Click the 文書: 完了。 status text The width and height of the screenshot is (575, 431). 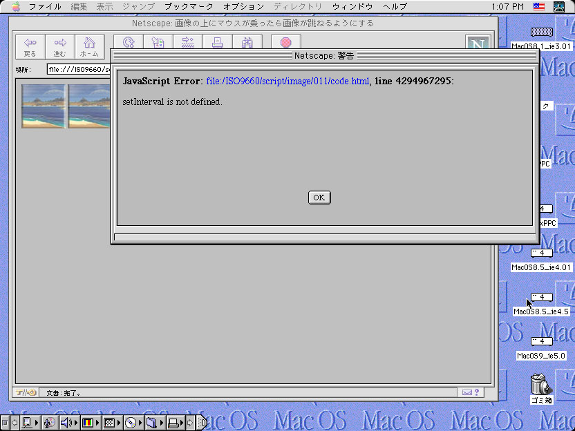64,393
